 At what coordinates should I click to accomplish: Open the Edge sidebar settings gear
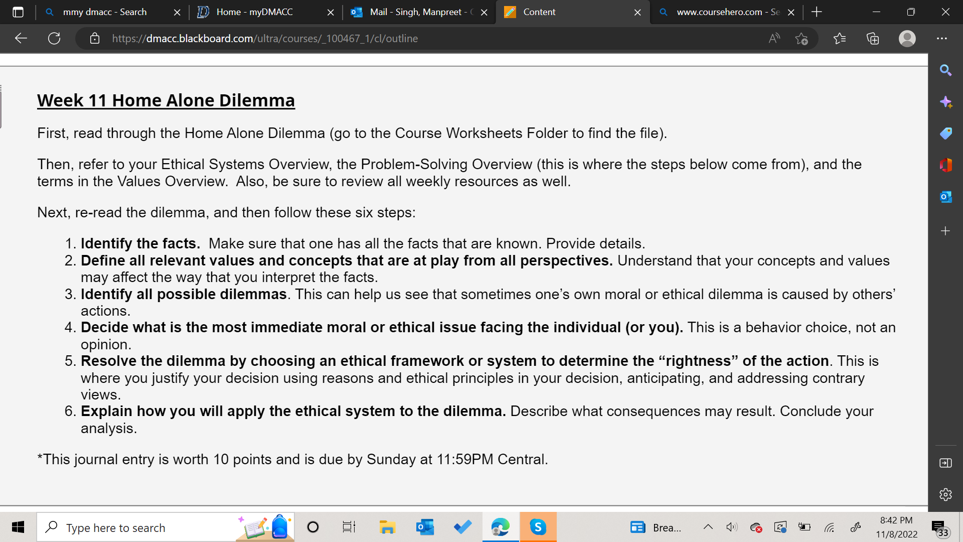point(945,494)
